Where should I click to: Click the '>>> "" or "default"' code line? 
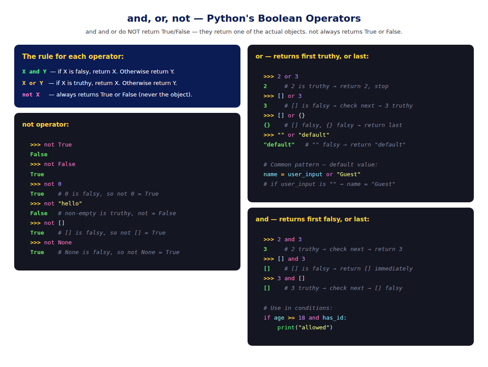pos(296,135)
